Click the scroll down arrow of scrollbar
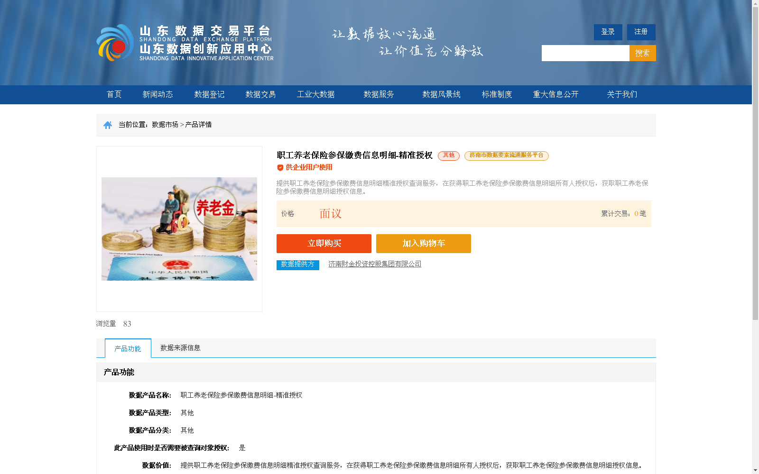 [x=755, y=471]
